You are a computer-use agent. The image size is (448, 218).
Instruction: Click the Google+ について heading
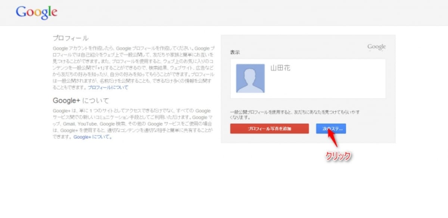point(81,100)
